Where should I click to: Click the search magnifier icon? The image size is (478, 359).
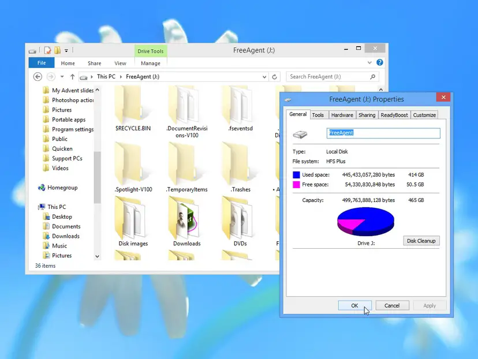372,77
